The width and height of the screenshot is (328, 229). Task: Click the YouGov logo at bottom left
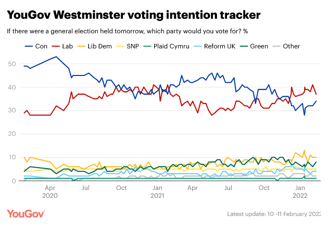coord(26,214)
